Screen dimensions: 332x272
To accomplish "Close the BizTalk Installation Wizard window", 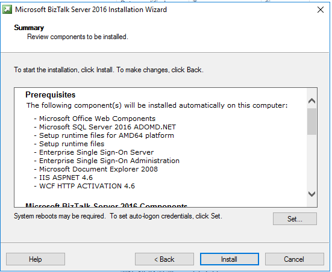I will click(x=321, y=10).
